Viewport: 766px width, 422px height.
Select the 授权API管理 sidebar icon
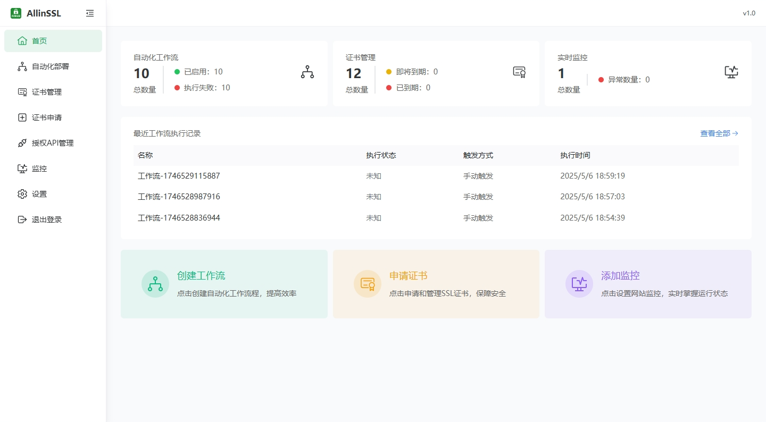pyautogui.click(x=22, y=142)
